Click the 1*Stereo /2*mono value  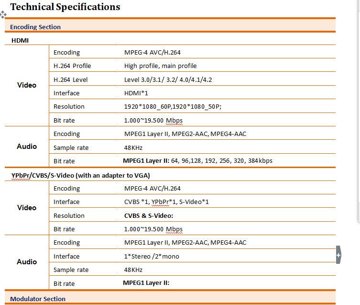[x=152, y=256]
